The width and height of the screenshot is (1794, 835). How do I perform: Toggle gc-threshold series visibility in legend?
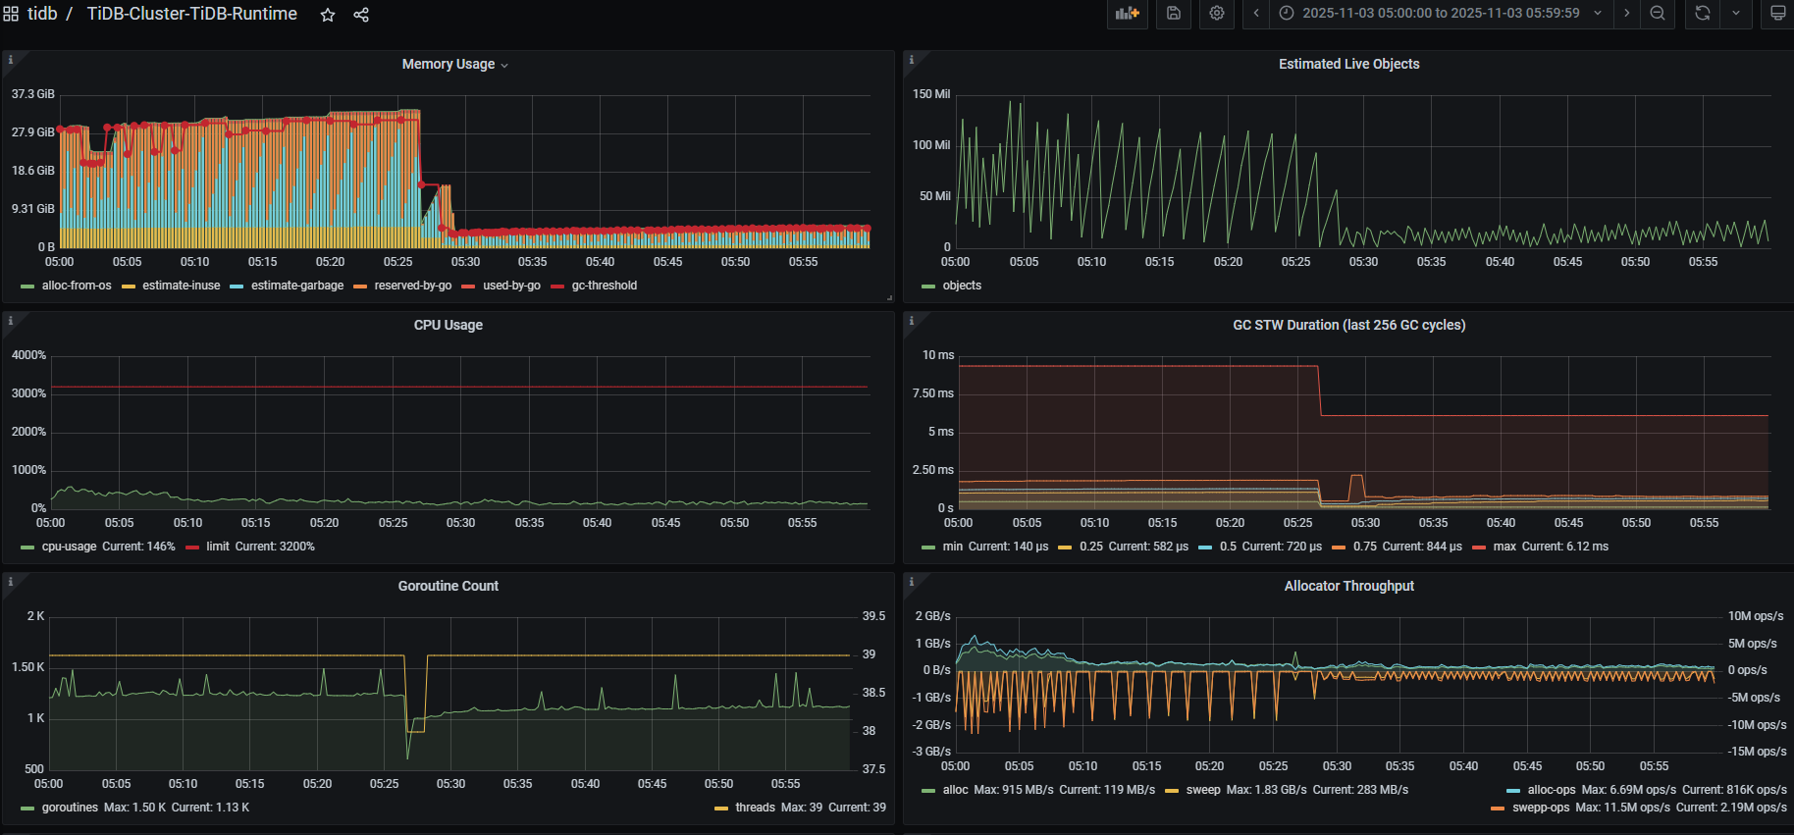pos(604,286)
